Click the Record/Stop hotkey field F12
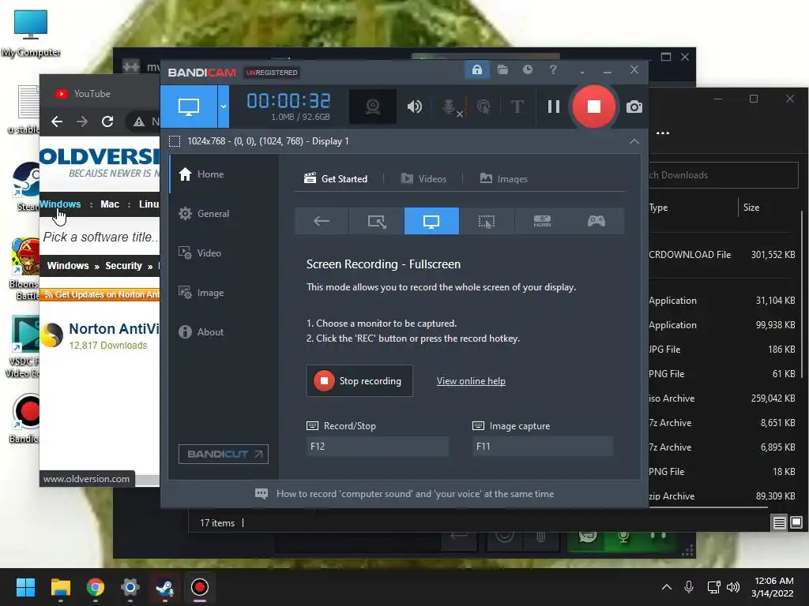This screenshot has height=606, width=809. [x=377, y=447]
